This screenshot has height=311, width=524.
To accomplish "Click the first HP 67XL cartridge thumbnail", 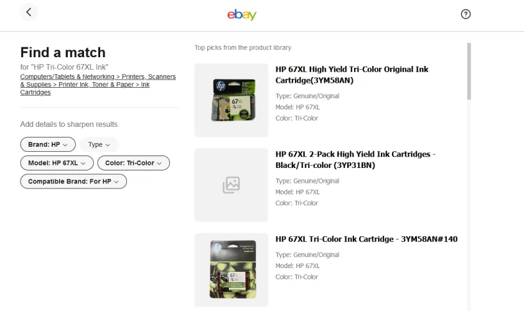I will click(231, 100).
